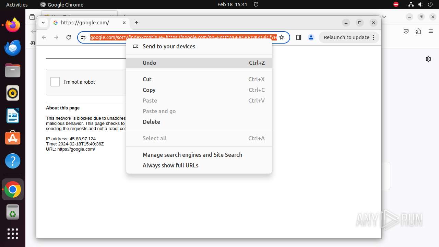The width and height of the screenshot is (439, 247).
Task: Open the power menu tray icon
Action: coord(430,4)
